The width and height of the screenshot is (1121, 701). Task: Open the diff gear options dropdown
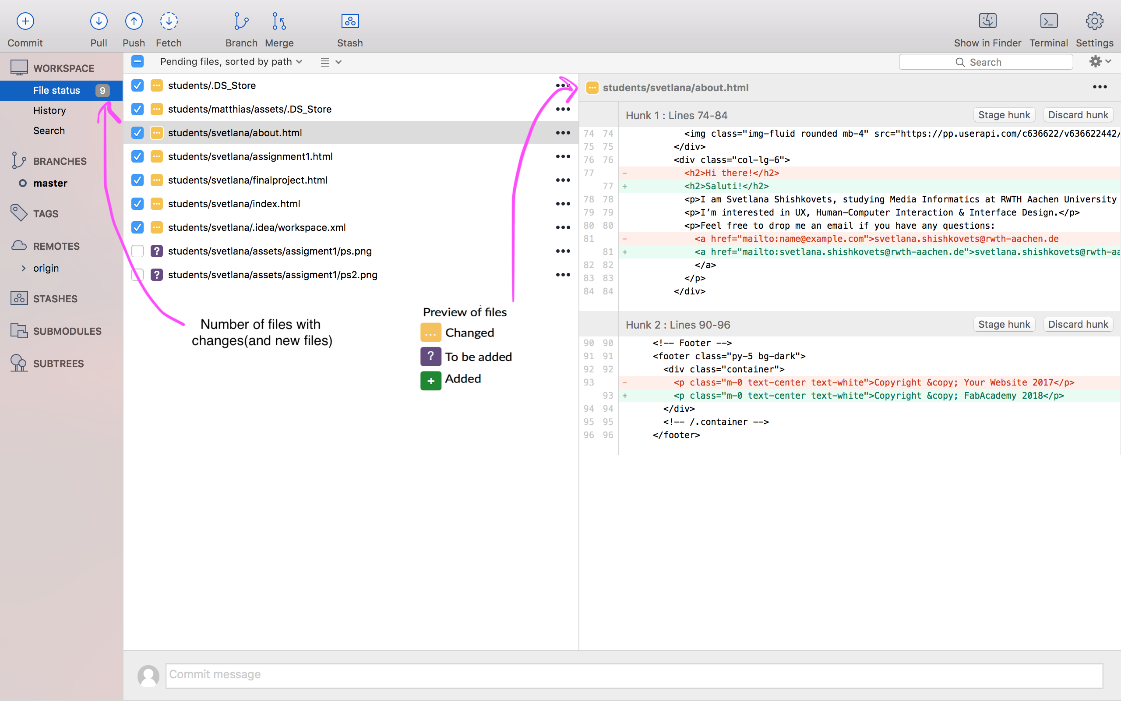click(x=1100, y=61)
